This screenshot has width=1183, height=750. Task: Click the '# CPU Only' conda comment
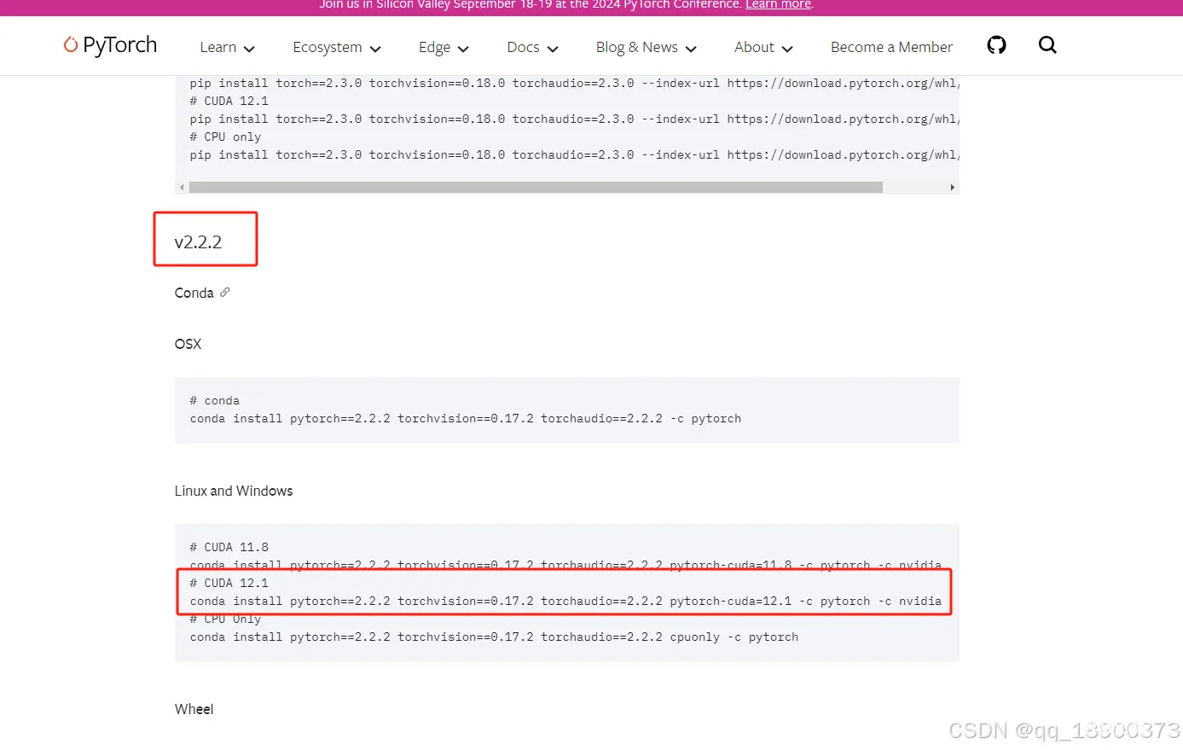tap(225, 619)
